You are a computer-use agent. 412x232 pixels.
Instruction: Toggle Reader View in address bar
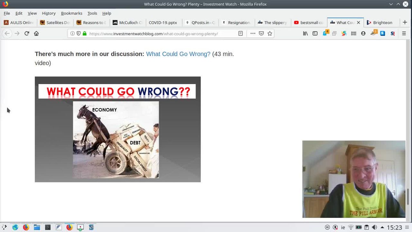pyautogui.click(x=240, y=34)
